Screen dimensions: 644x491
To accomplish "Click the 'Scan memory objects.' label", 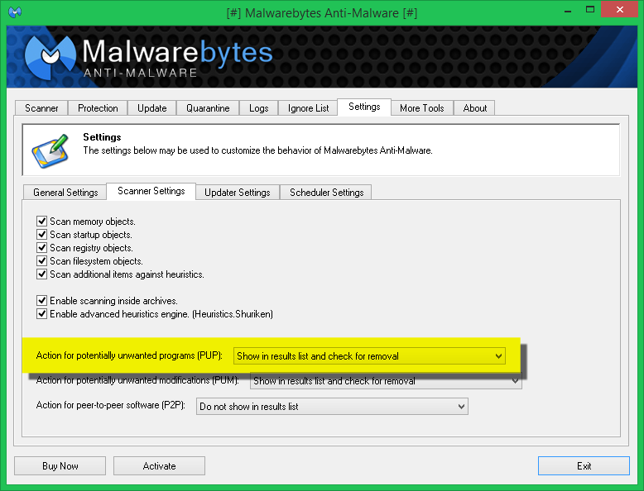I will 93,221.
